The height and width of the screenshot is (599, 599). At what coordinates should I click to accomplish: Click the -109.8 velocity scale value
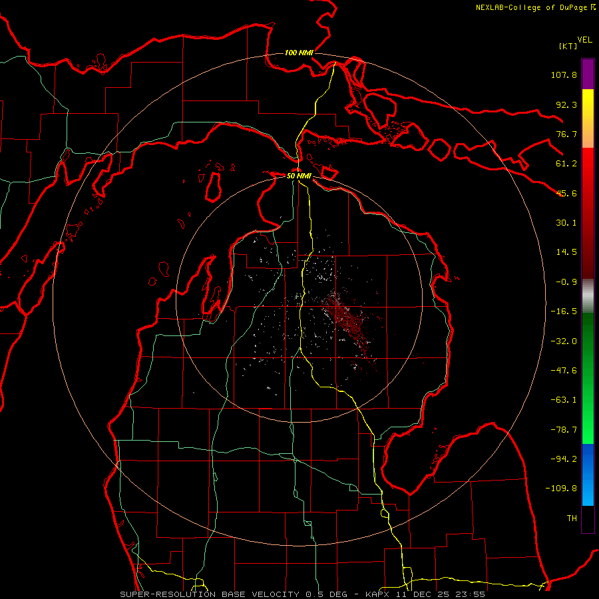point(561,489)
